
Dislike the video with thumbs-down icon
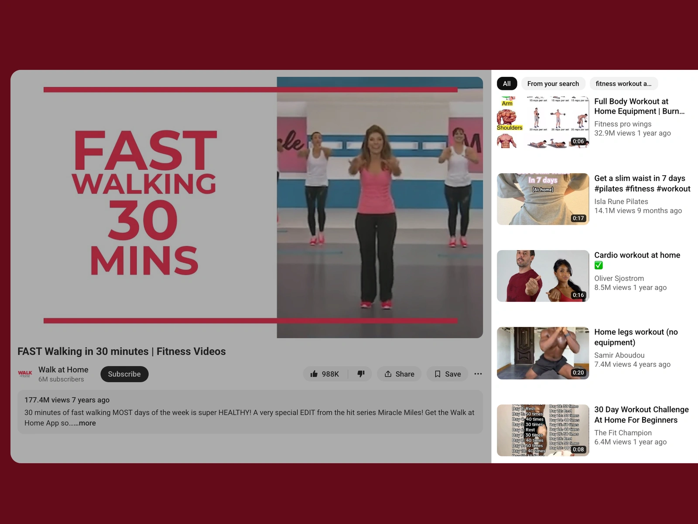(360, 374)
